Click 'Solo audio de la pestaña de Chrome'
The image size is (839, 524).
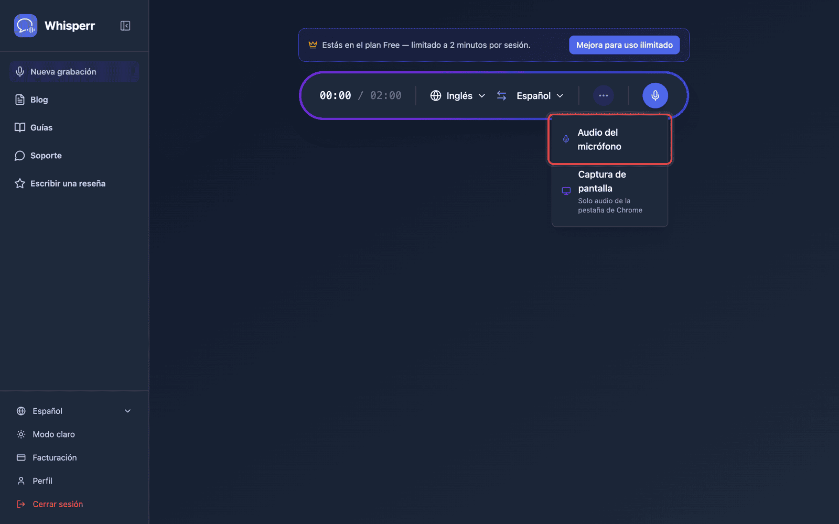tap(610, 205)
